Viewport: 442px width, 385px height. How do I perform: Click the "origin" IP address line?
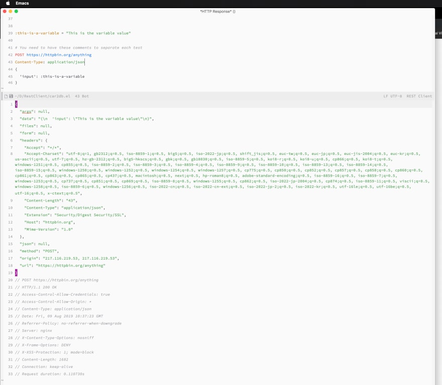tap(69, 258)
